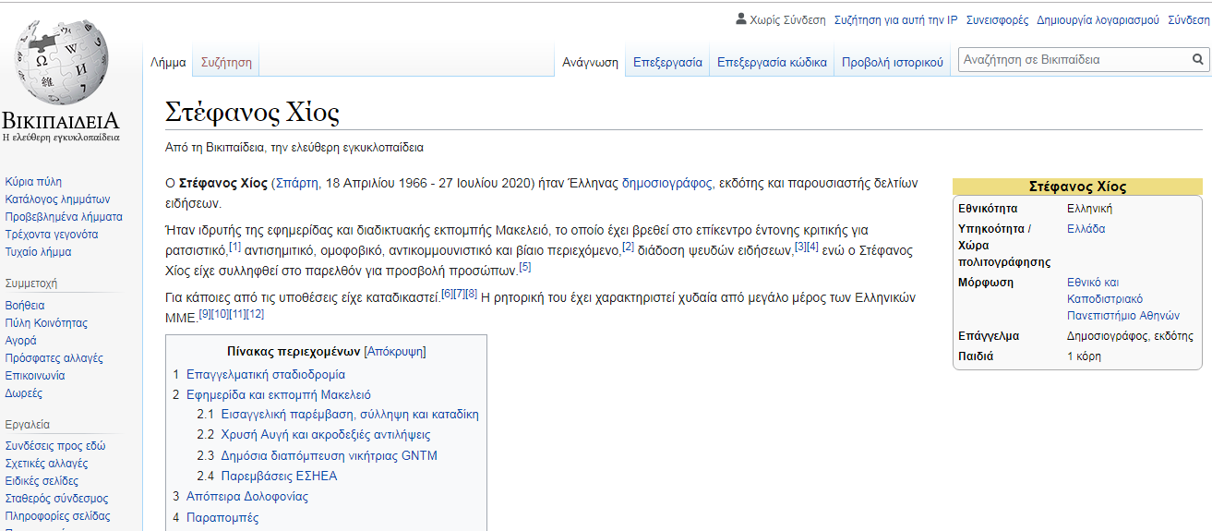
Task: Open the Συζήτηση tab
Action: click(226, 63)
